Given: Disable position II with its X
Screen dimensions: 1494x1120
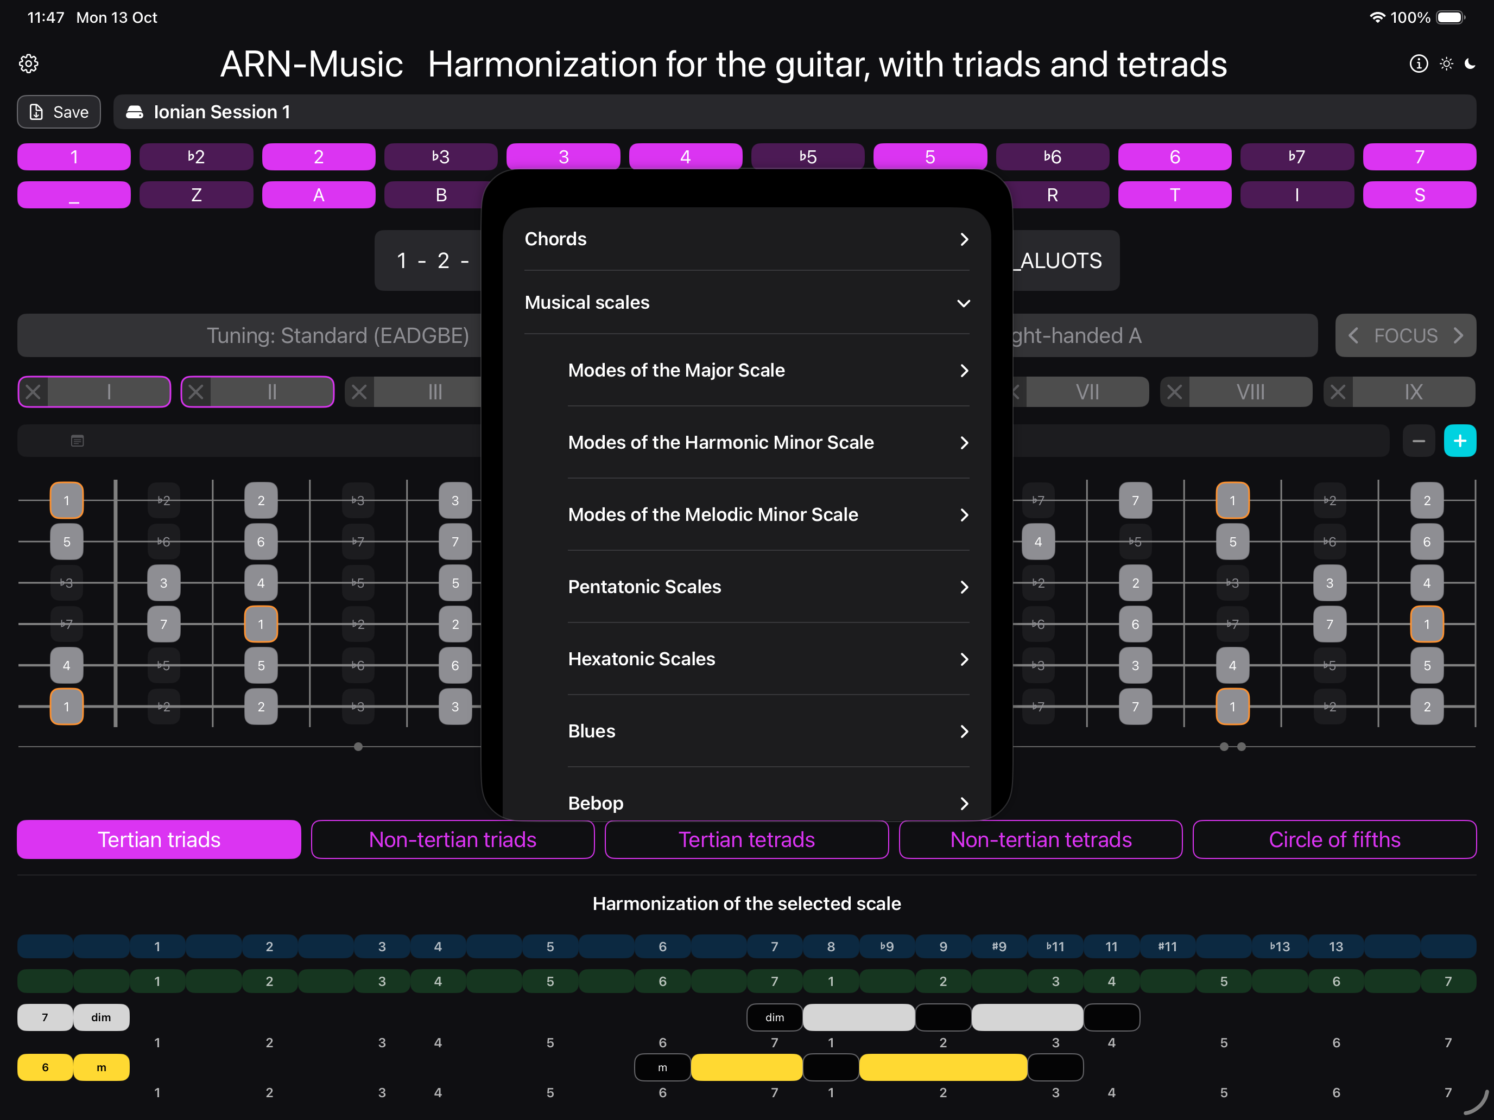Looking at the screenshot, I should coord(197,392).
